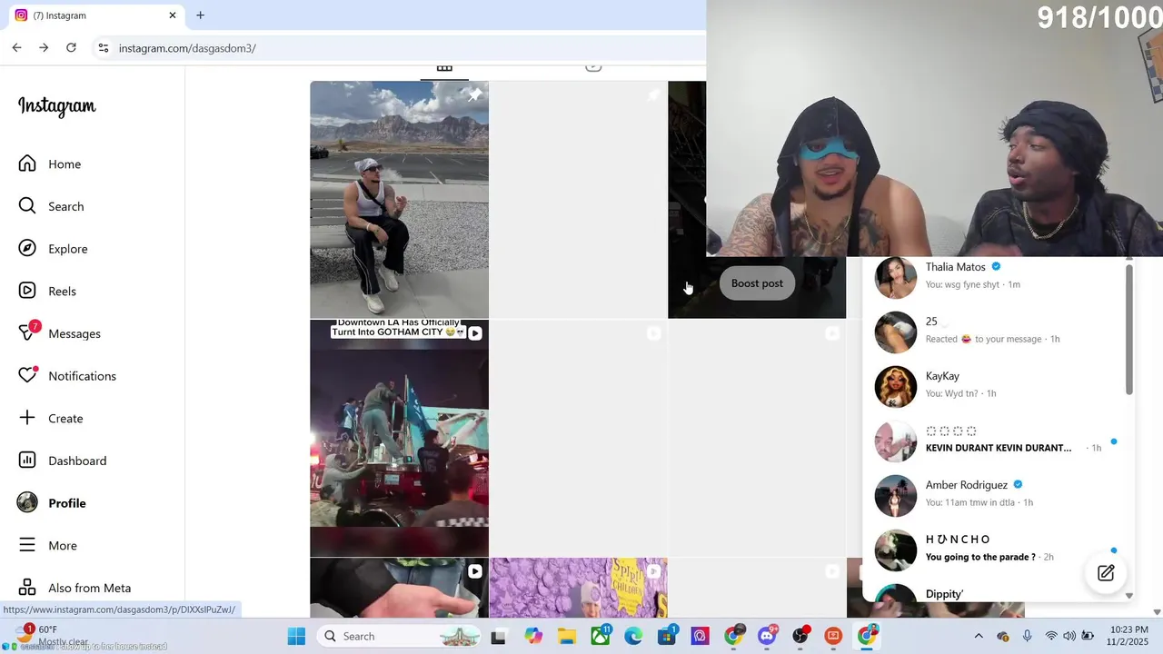Open Microsoft Store from the taskbar

[x=667, y=636]
